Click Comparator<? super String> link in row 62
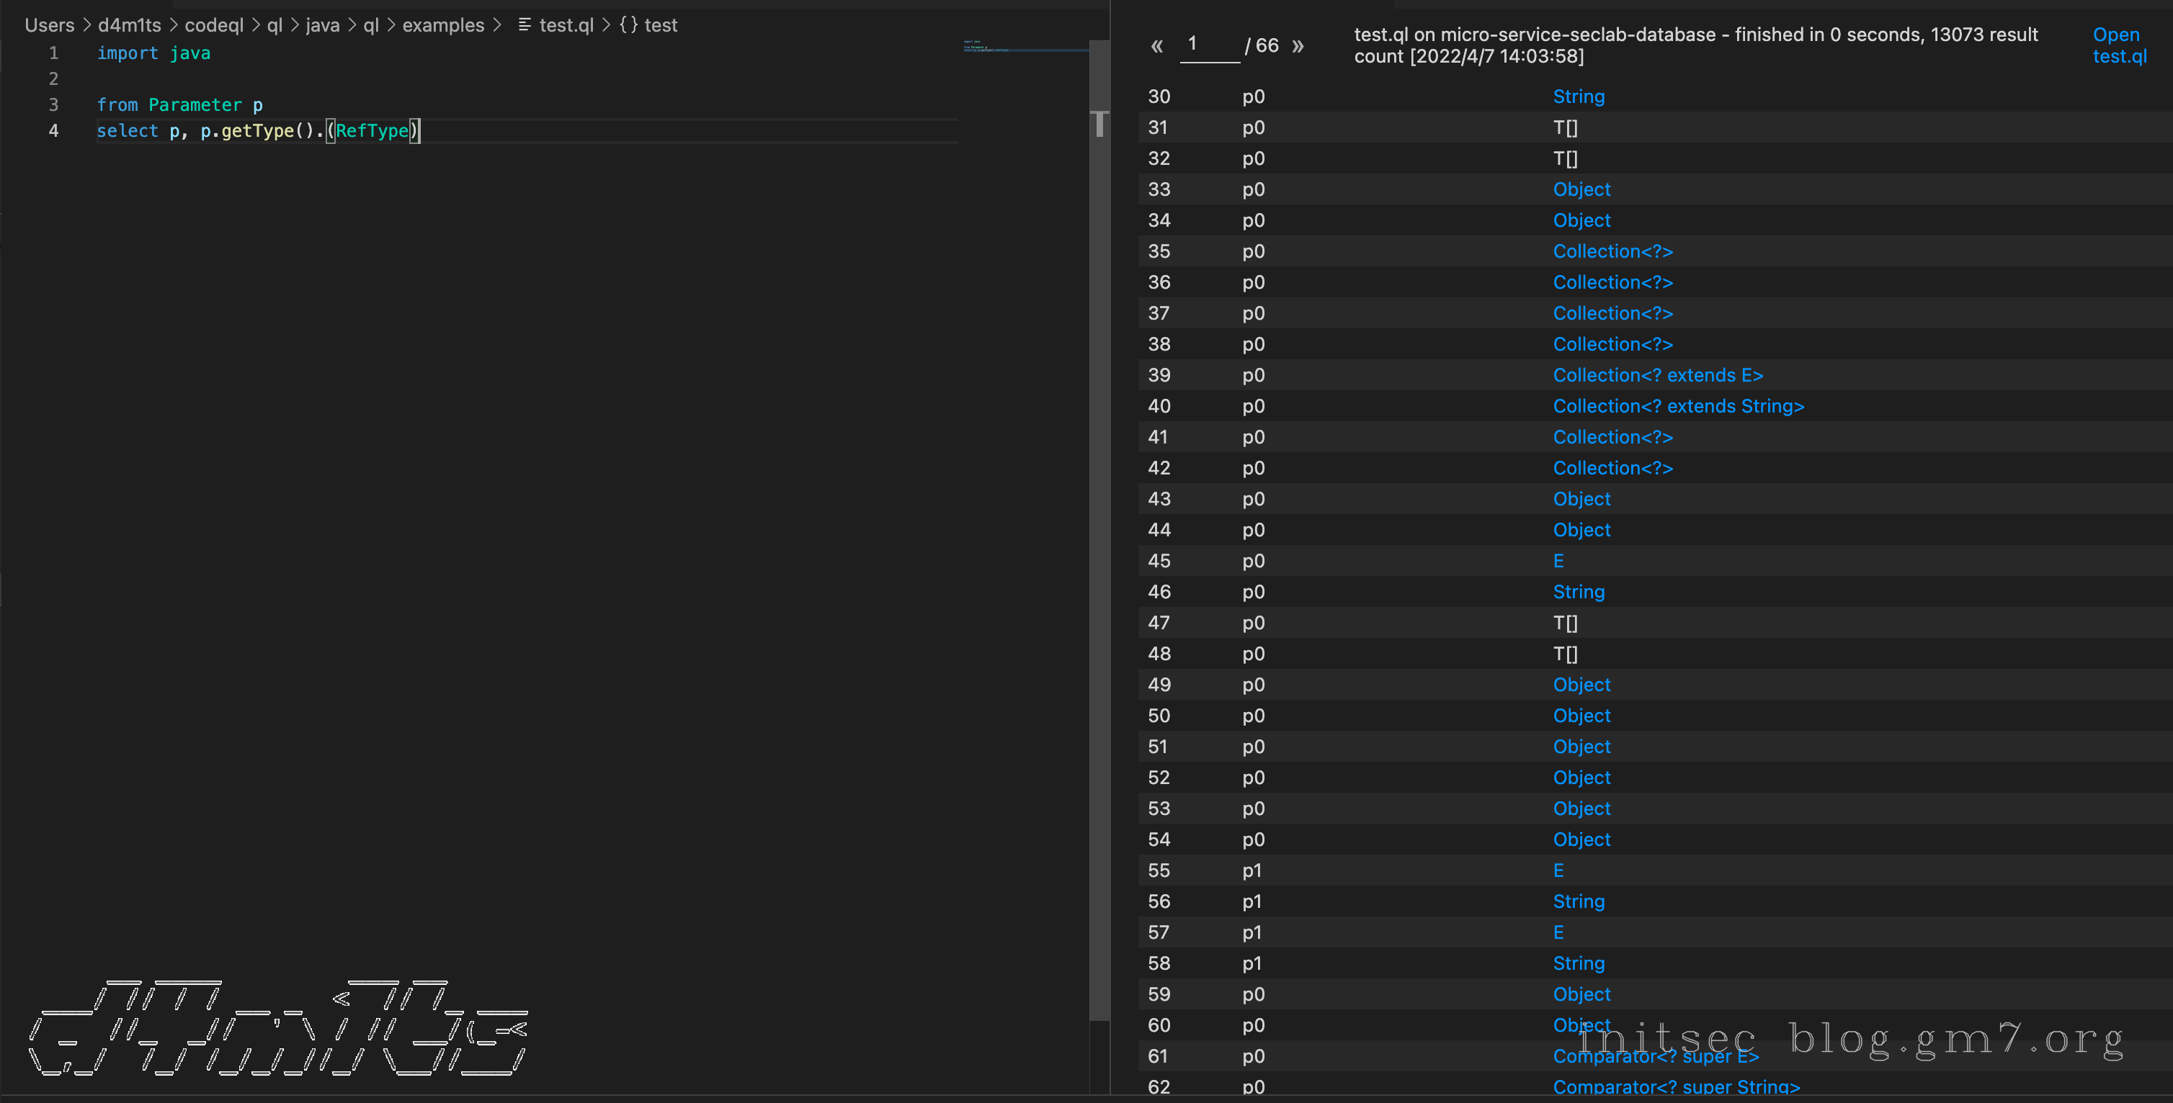This screenshot has height=1103, width=2173. tap(1675, 1087)
